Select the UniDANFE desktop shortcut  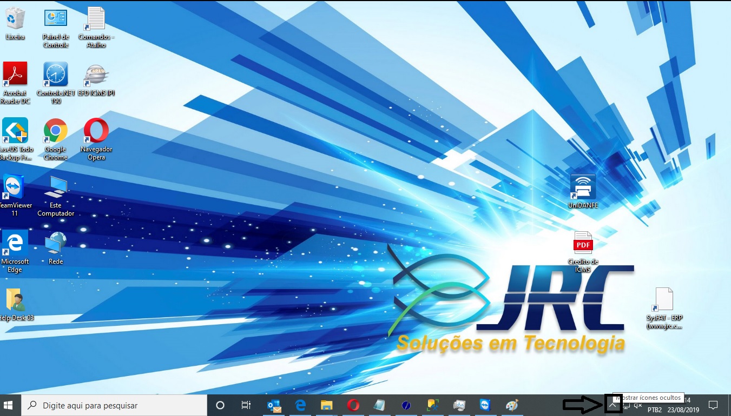click(x=583, y=191)
